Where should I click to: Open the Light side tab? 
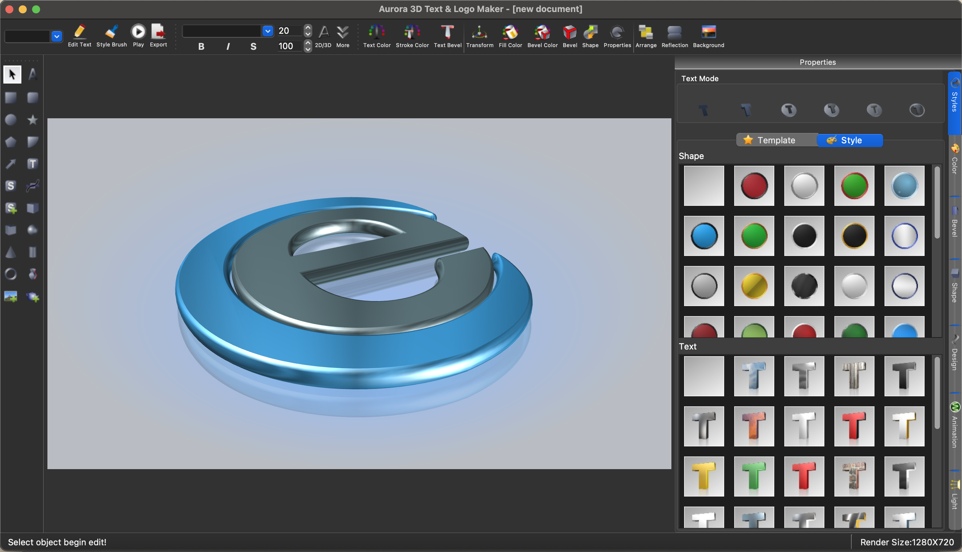coord(954,495)
